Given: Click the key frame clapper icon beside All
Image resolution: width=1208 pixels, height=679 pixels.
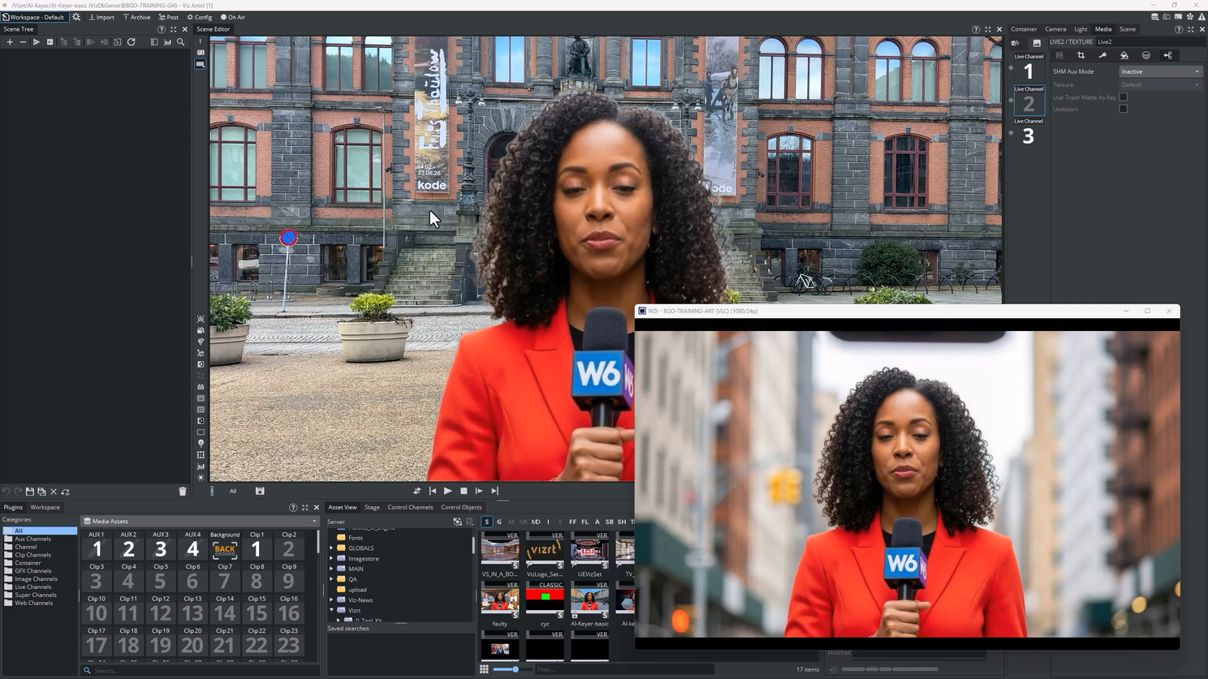Looking at the screenshot, I should click(260, 491).
